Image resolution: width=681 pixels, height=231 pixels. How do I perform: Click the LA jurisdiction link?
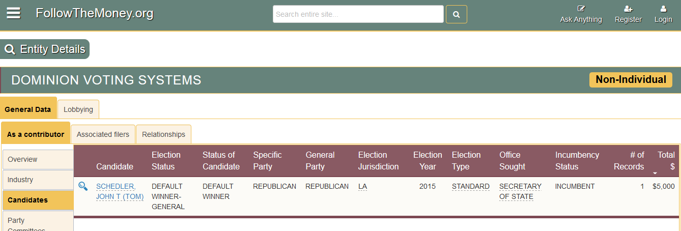[x=362, y=187]
